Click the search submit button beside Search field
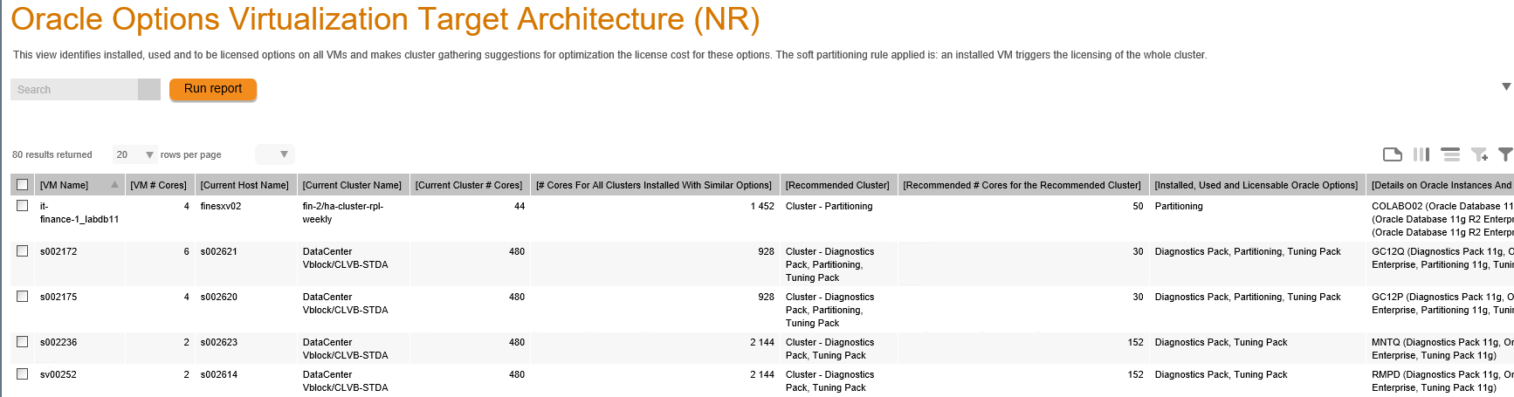The width and height of the screenshot is (1514, 397). [149, 89]
